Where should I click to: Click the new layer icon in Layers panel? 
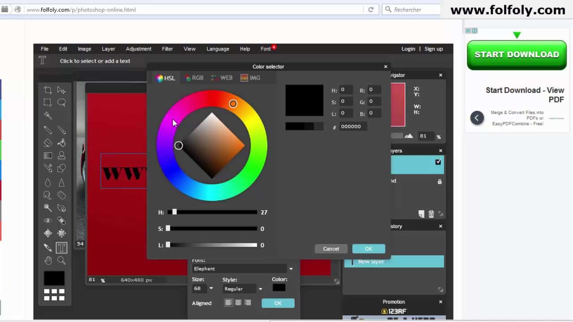coord(421,214)
